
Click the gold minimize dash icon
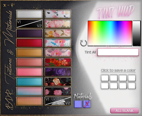pos(8,6)
